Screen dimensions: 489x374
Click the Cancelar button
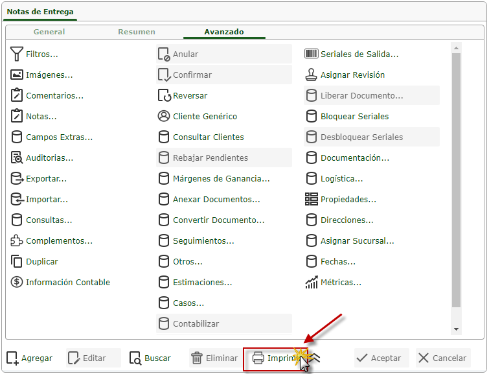[x=443, y=358]
